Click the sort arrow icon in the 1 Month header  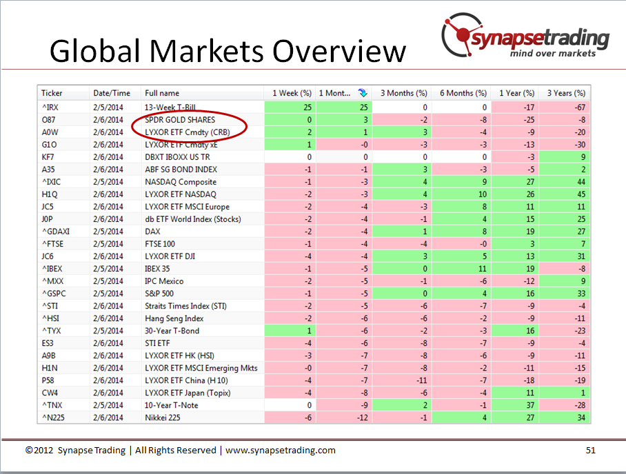click(x=363, y=93)
